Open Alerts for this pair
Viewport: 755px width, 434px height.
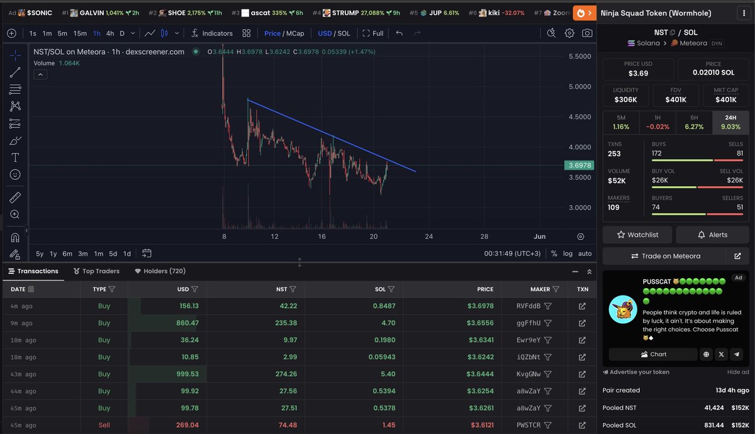[712, 235]
